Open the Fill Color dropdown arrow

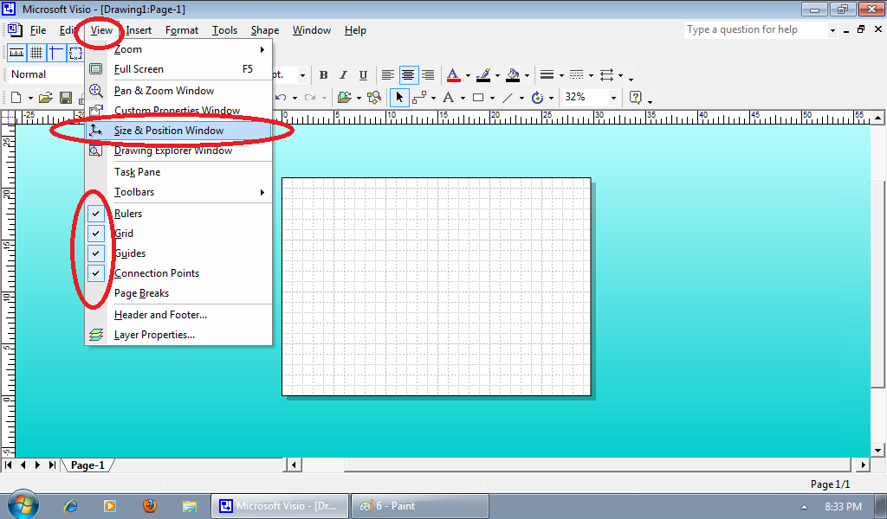point(527,75)
